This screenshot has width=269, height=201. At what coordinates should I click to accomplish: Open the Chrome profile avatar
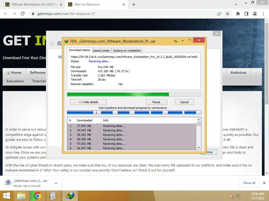coord(255,14)
